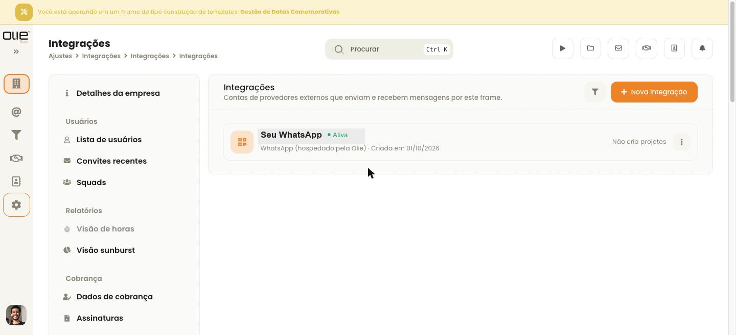Open the settings gear in sidebar
Screen dimensions: 736x335
coord(16,205)
